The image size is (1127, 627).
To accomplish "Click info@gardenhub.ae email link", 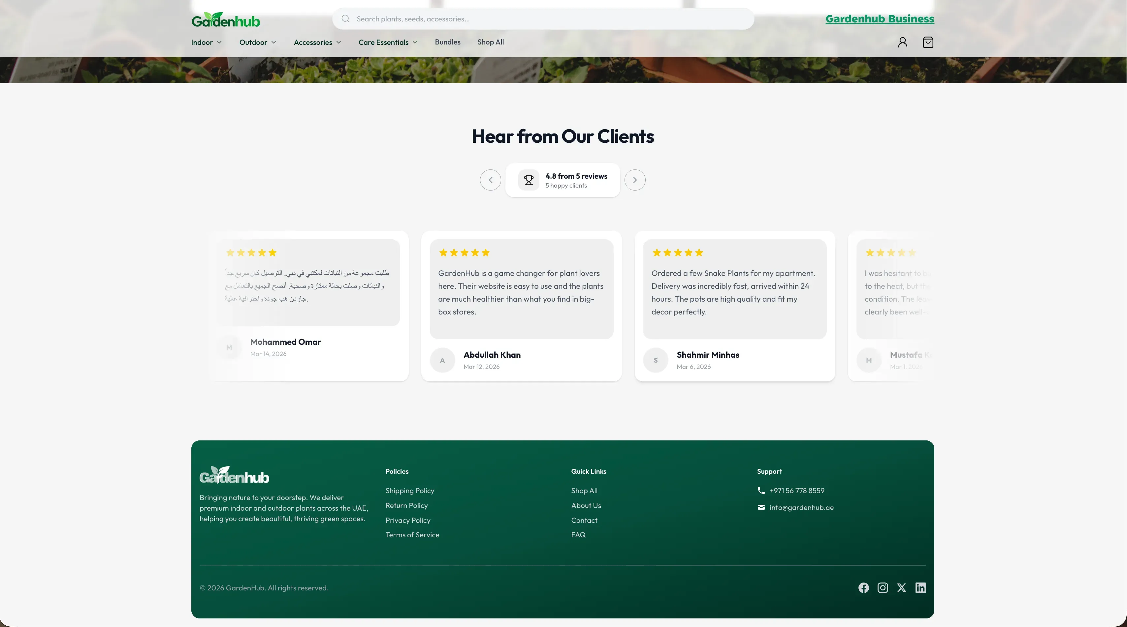I will point(801,507).
